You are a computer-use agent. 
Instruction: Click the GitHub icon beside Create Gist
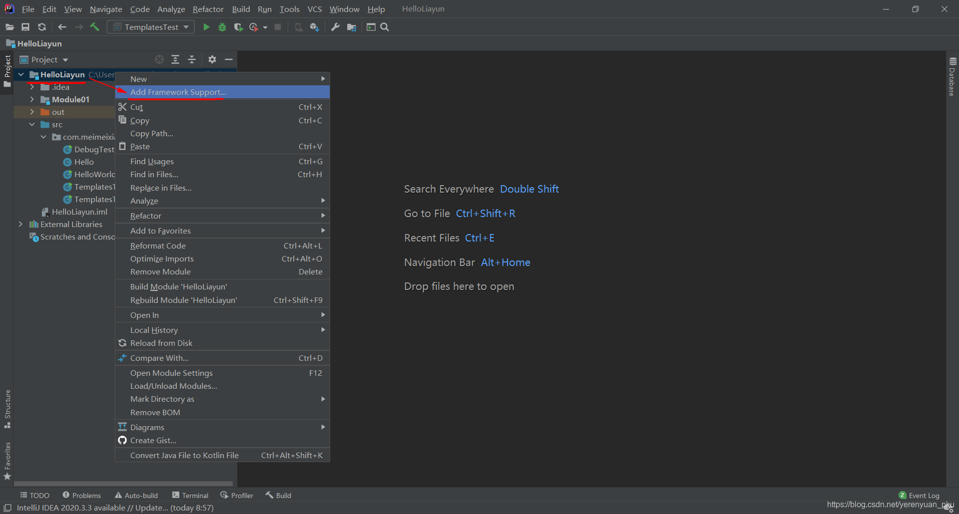pyautogui.click(x=122, y=440)
